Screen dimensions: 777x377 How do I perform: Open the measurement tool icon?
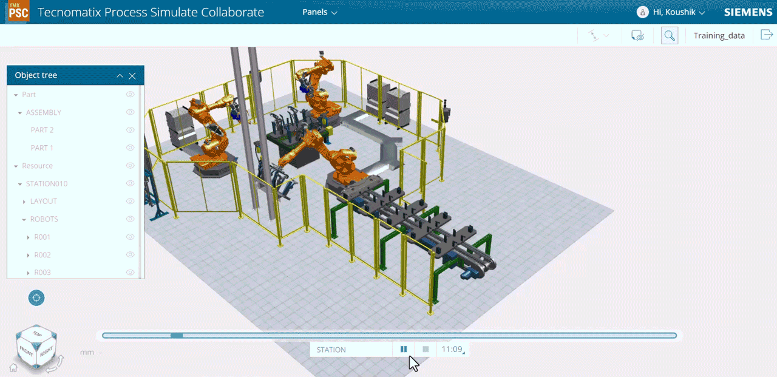click(x=593, y=36)
